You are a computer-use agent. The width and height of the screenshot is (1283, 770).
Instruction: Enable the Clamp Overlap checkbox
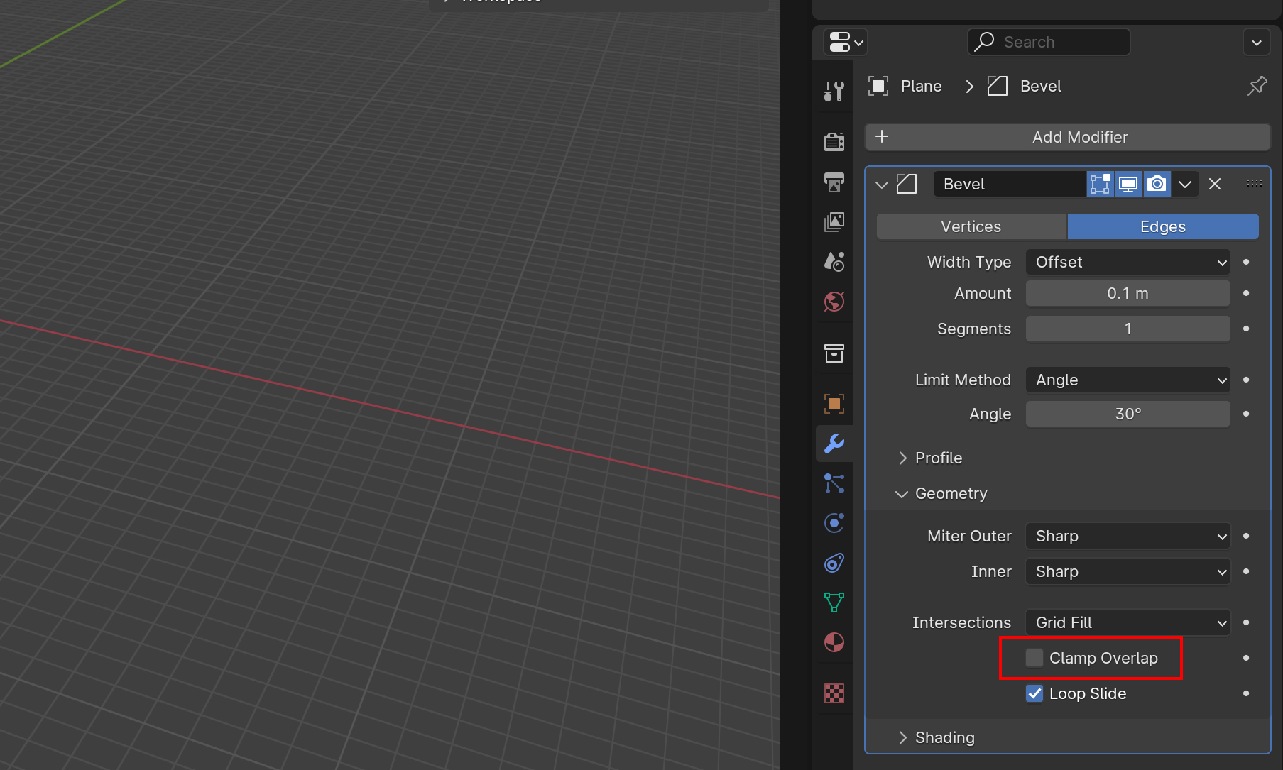coord(1034,658)
